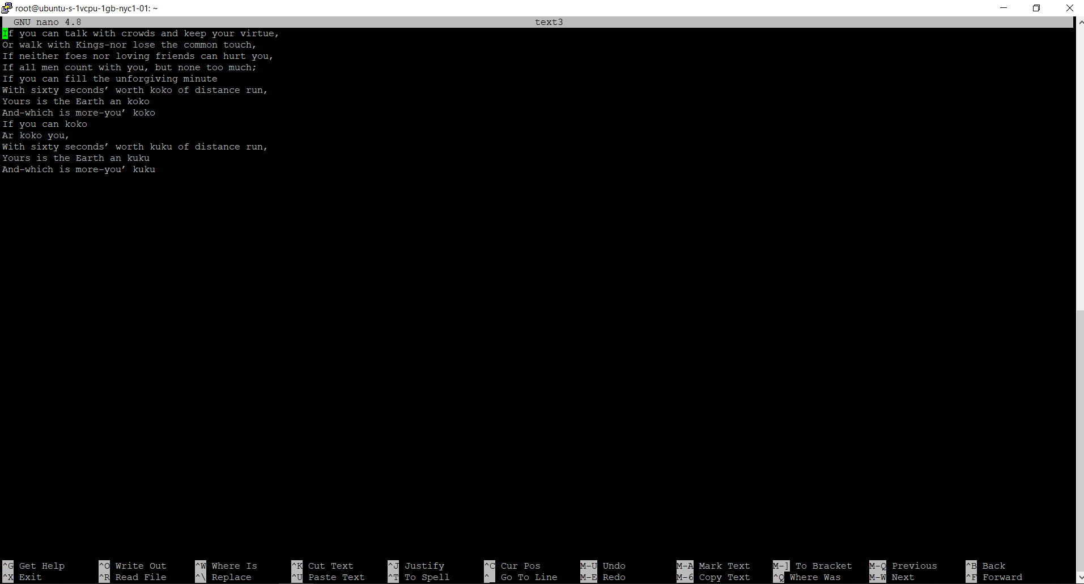1084x584 pixels.
Task: Click the line 'Yours is the Earth an koko'
Action: 76,101
